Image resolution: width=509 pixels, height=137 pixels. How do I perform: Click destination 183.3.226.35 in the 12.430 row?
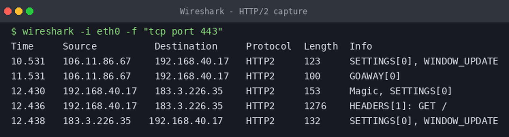pyautogui.click(x=189, y=91)
